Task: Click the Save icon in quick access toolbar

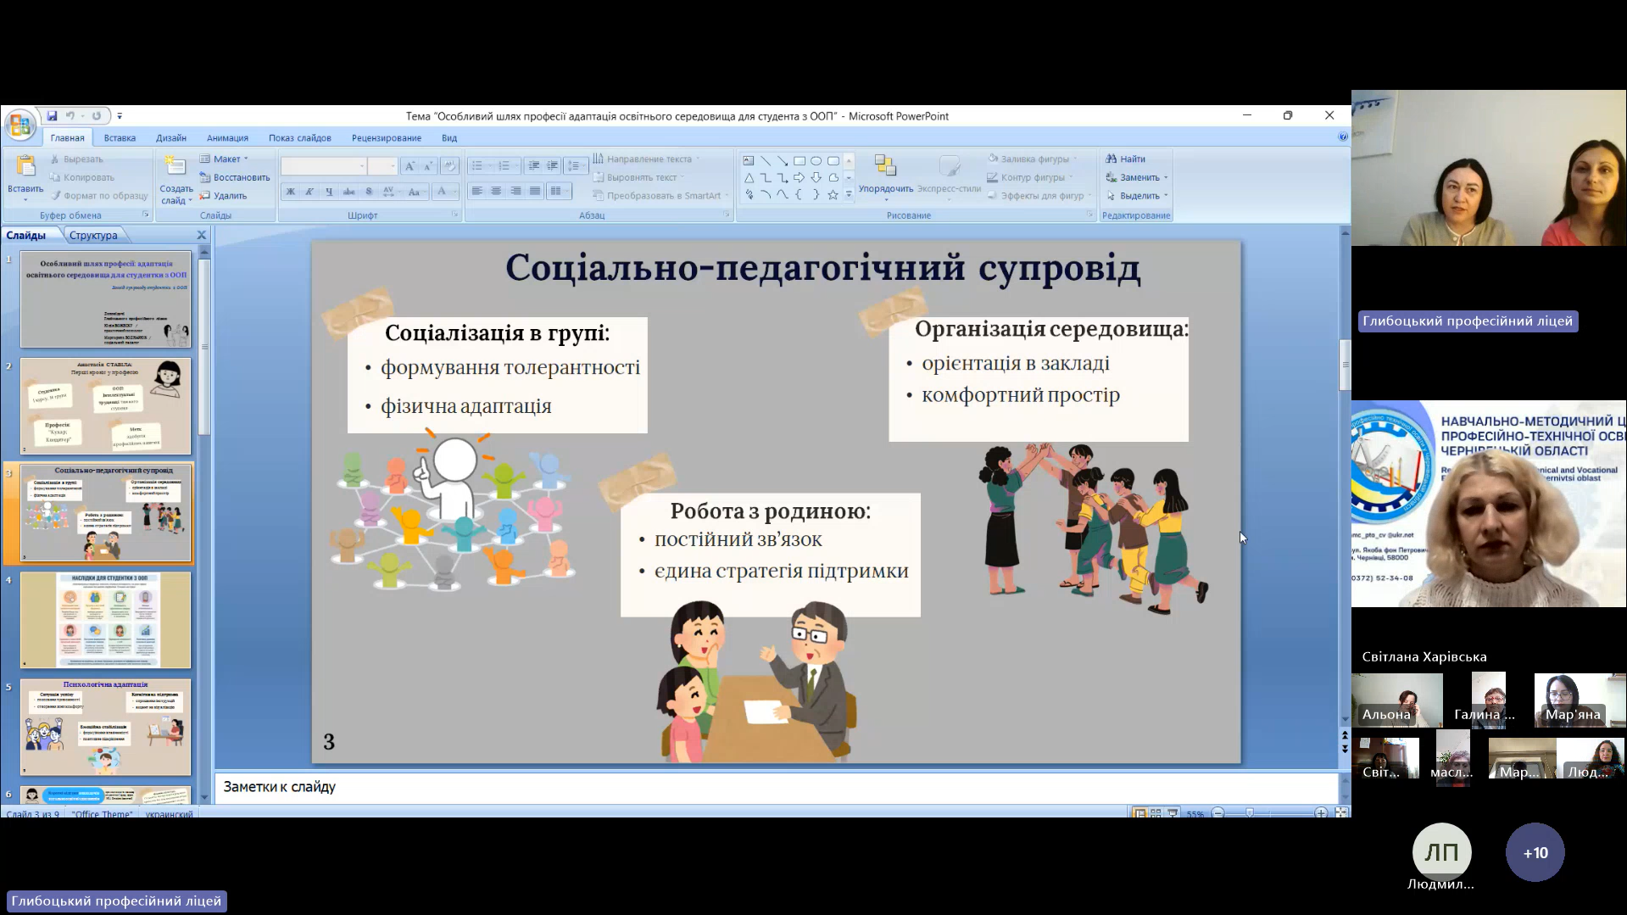Action: pos(52,116)
